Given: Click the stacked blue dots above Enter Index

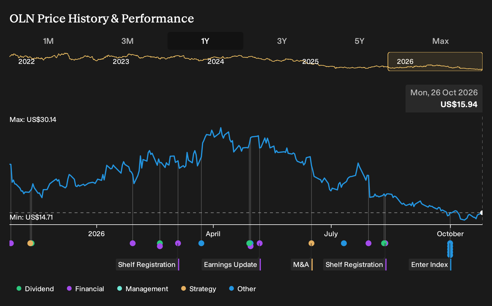Looking at the screenshot, I should [450, 249].
